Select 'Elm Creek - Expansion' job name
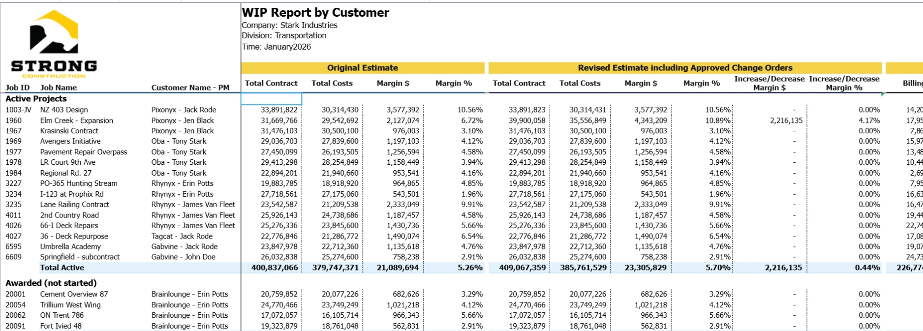The height and width of the screenshot is (331, 923). (77, 120)
